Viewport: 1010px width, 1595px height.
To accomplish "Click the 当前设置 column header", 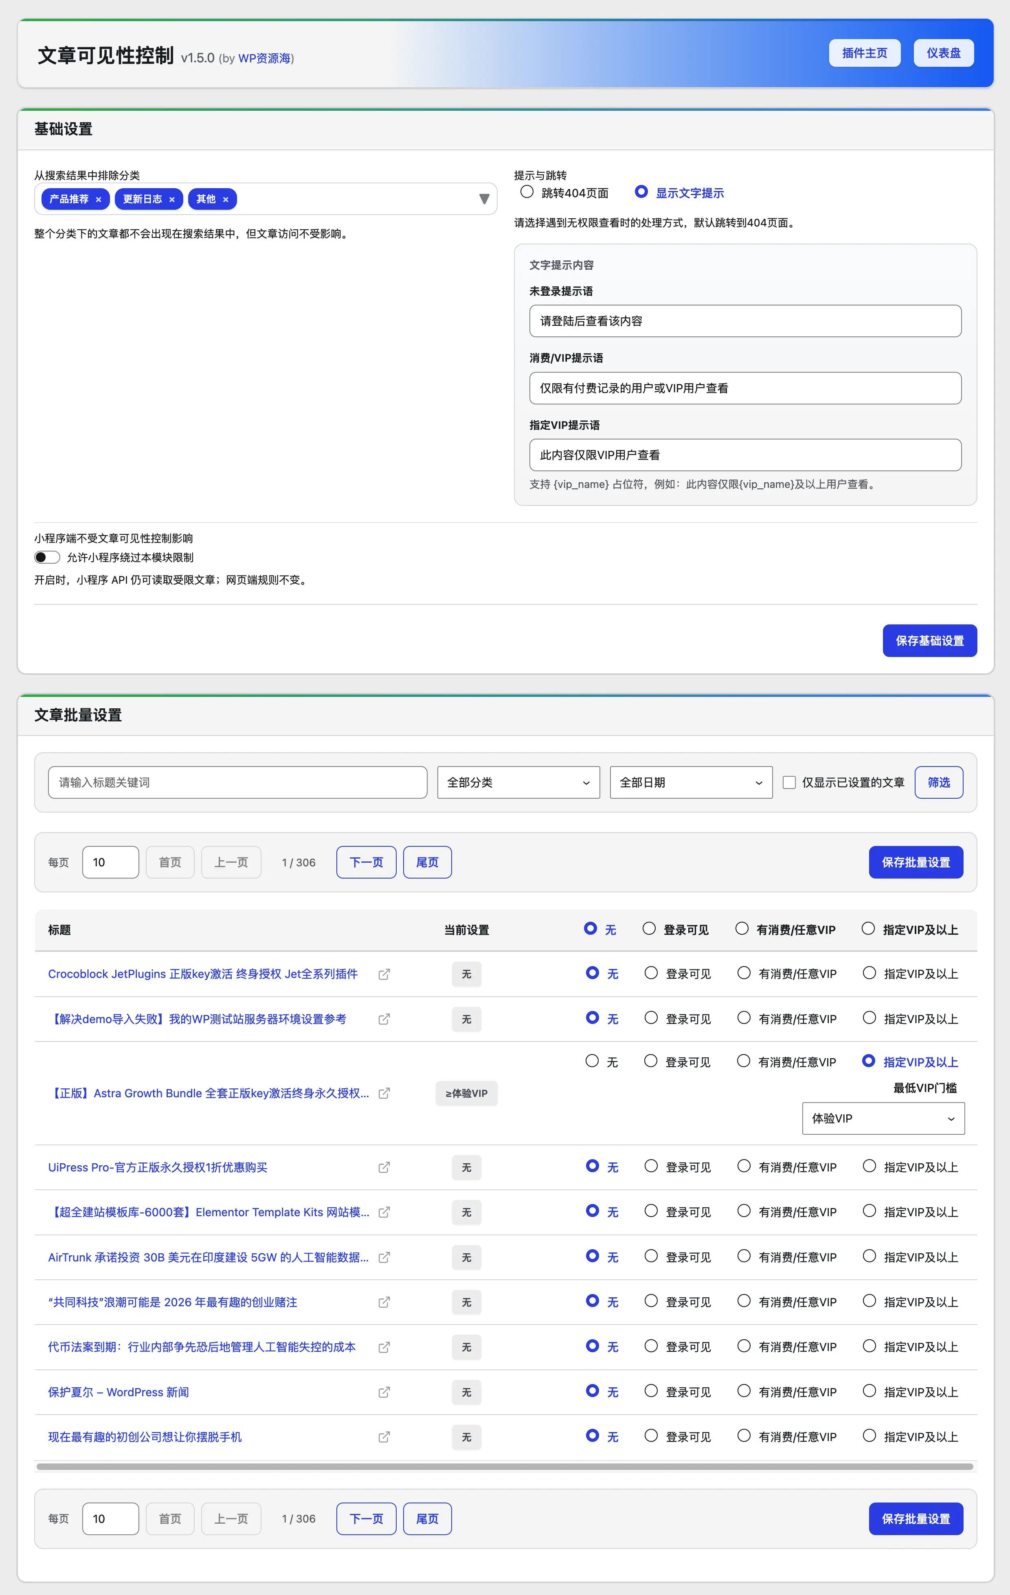I will 466,930.
